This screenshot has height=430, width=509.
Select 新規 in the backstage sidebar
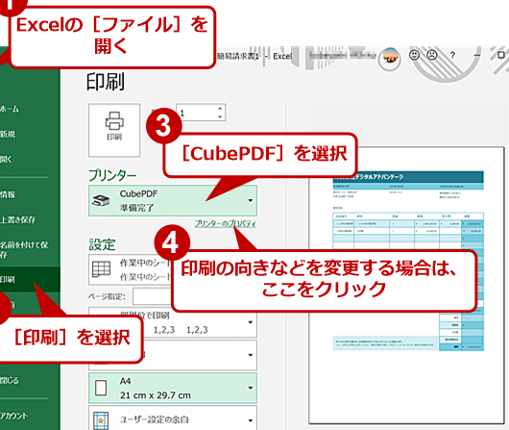(8, 134)
